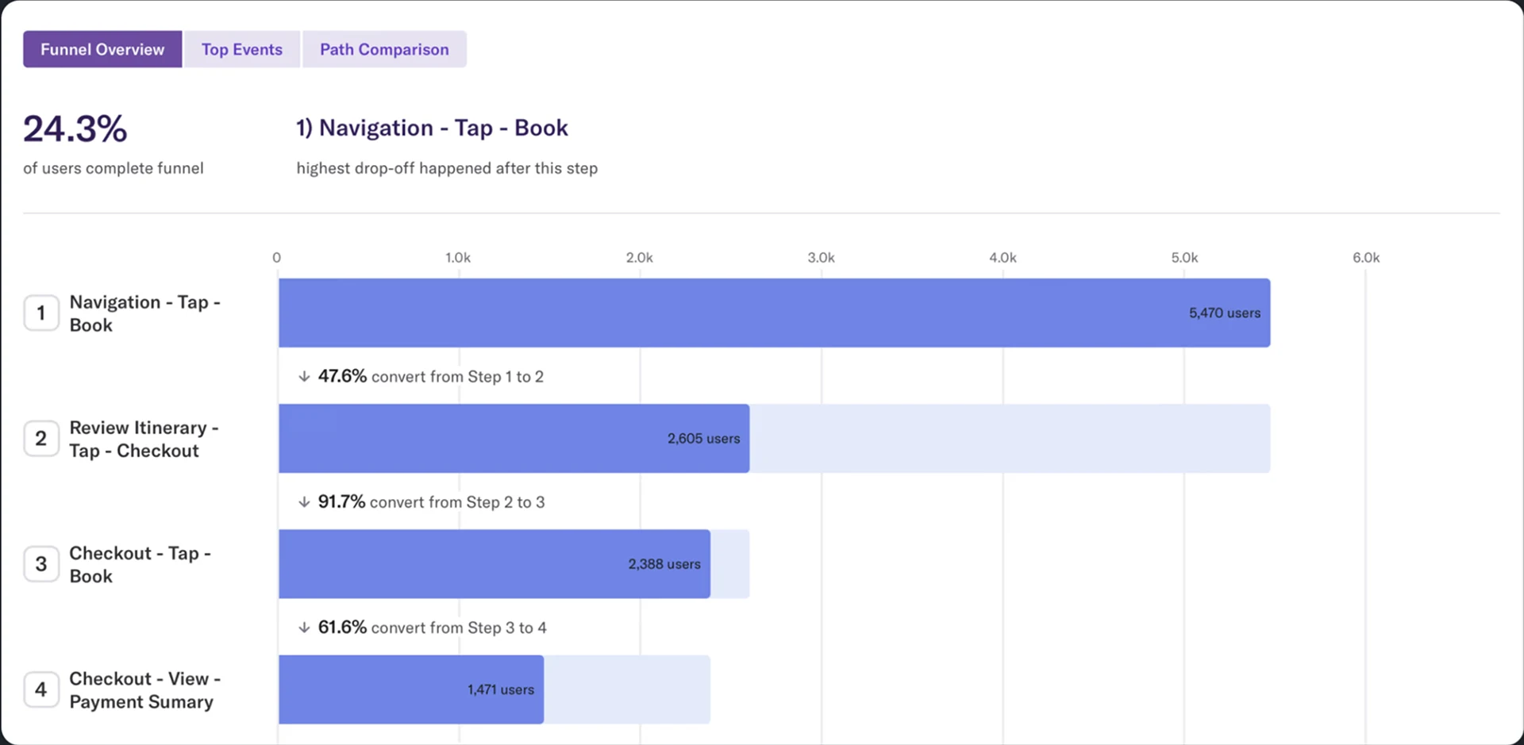Select the Path Comparison tab

coord(384,49)
